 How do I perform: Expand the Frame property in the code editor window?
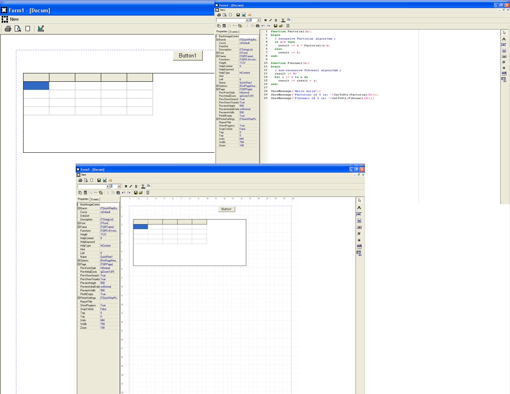(218, 56)
